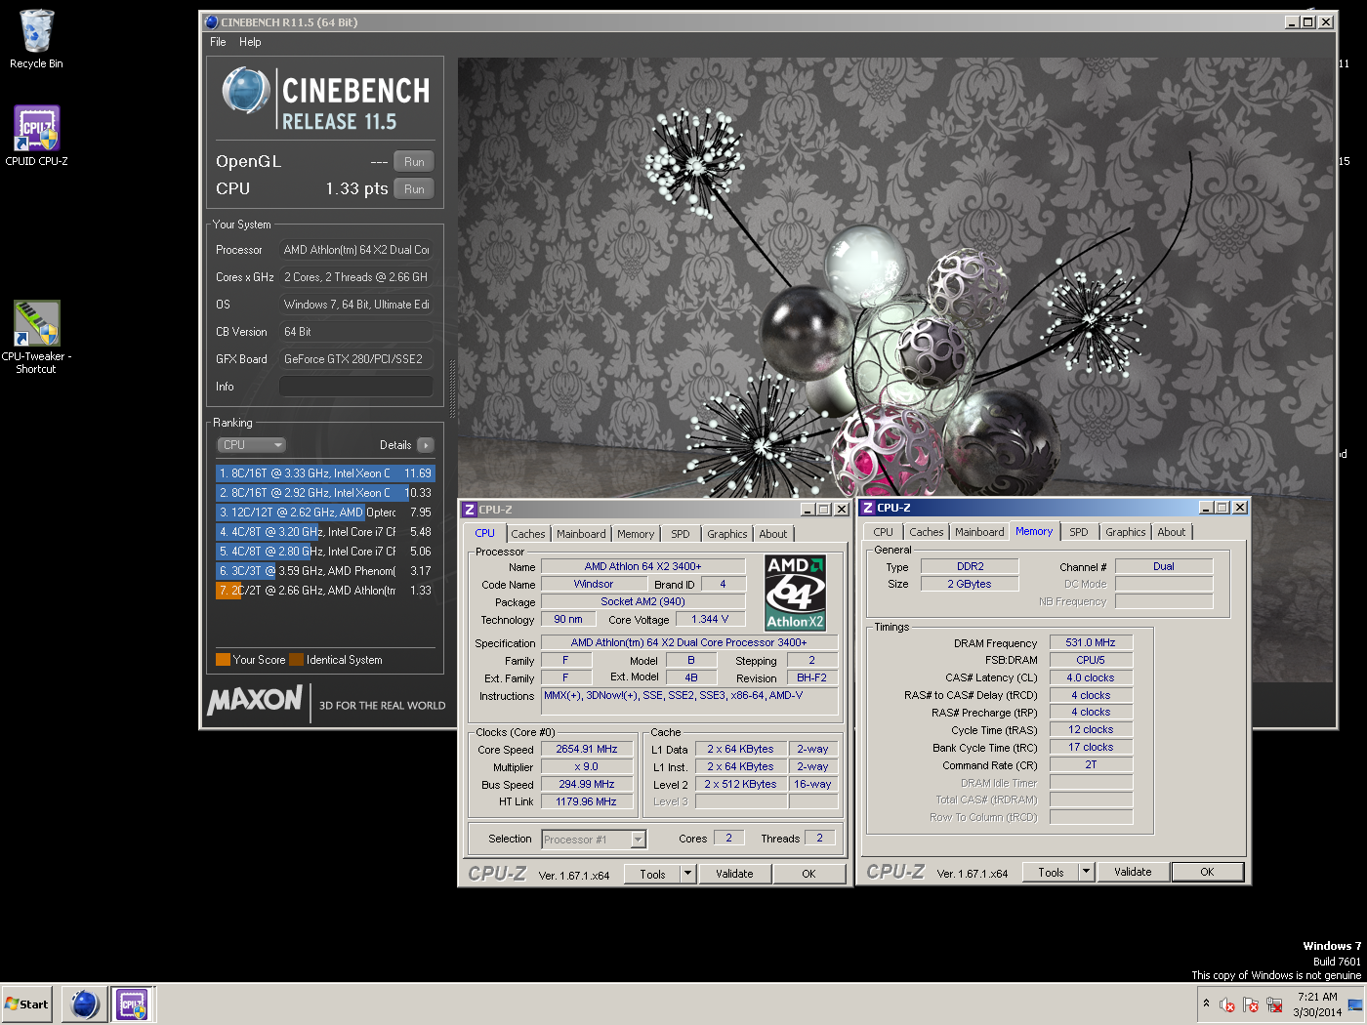1367x1025 pixels.
Task: Click the left CPU-Z window title icon
Action: click(x=470, y=510)
